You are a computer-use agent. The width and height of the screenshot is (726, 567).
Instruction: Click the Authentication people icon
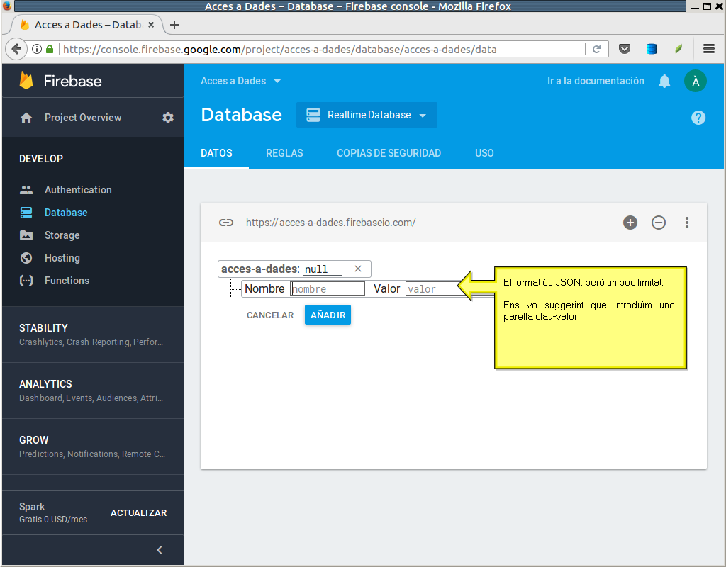pos(26,190)
